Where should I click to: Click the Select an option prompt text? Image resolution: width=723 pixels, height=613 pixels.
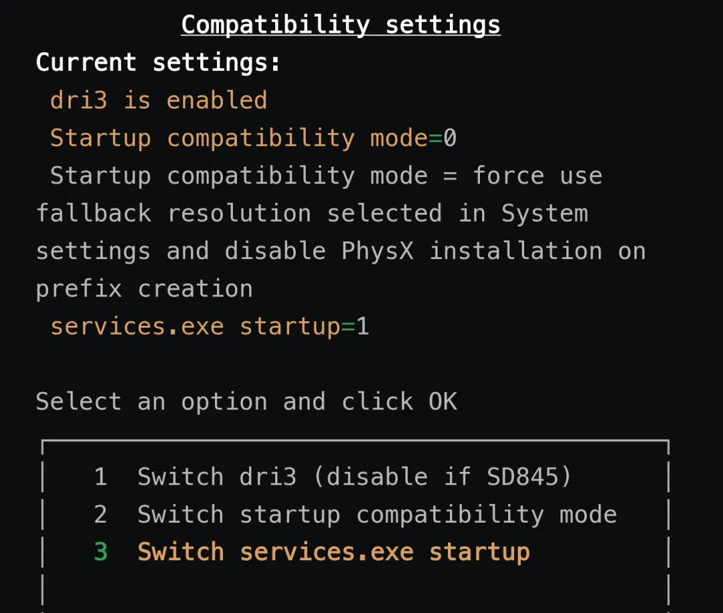(246, 402)
